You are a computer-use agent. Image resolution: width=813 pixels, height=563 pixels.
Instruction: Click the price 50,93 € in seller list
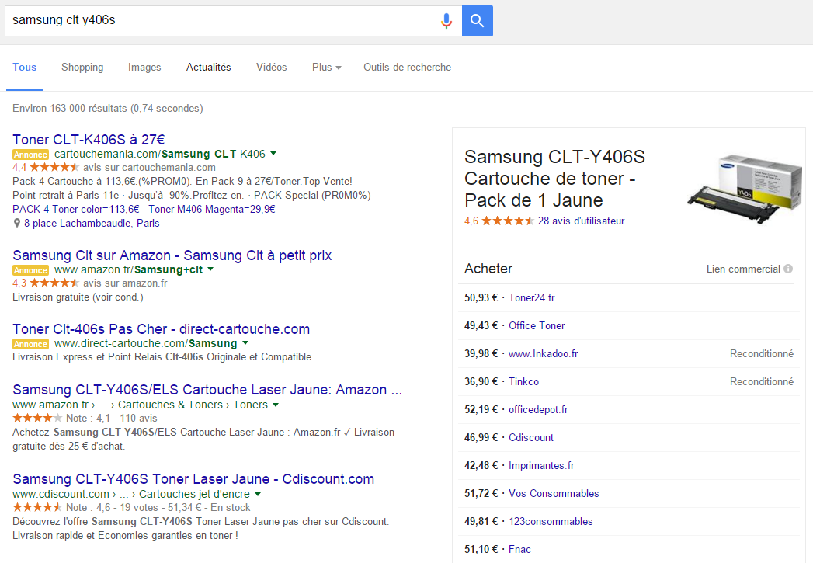click(x=481, y=297)
